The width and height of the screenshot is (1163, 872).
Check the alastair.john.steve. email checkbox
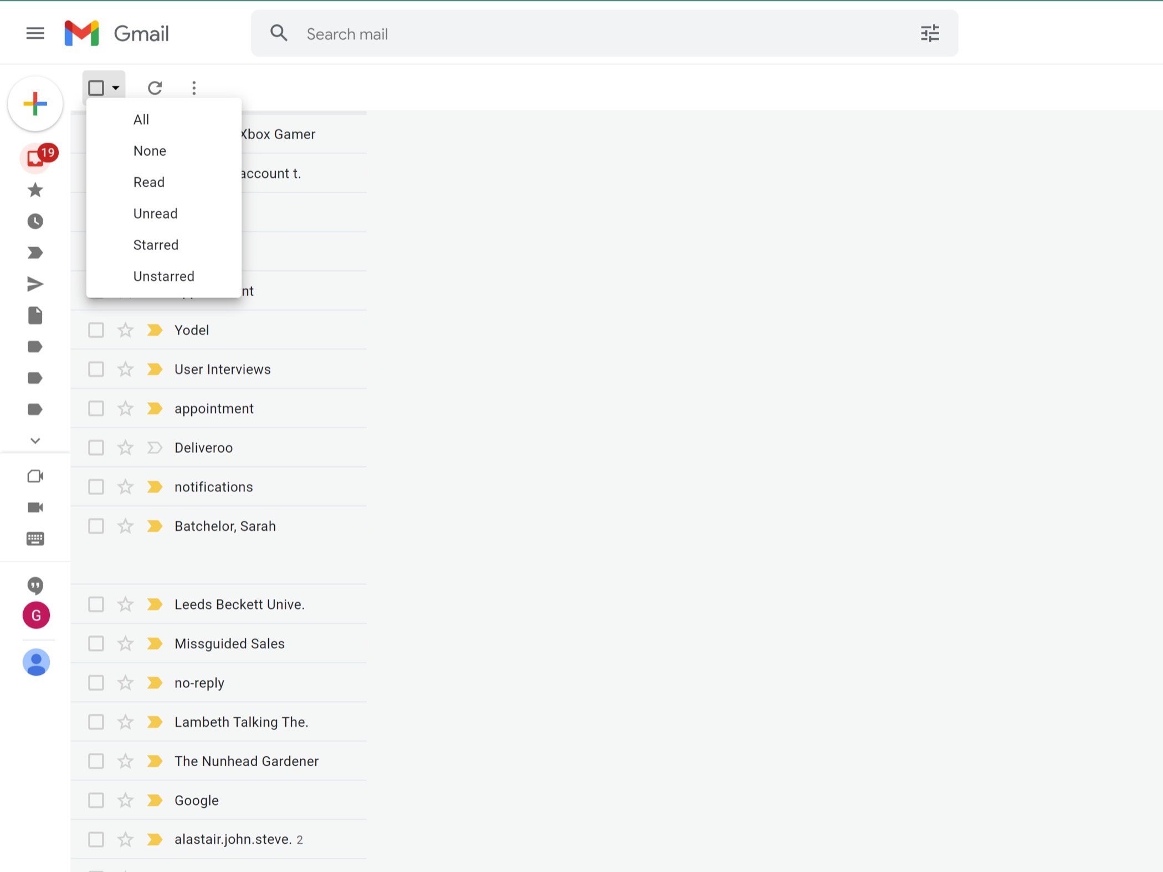(96, 840)
